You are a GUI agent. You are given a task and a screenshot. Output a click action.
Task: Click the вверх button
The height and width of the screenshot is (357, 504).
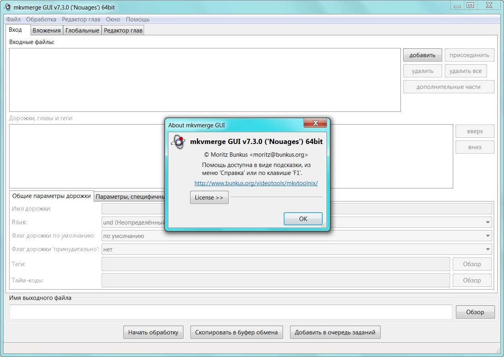pos(475,131)
